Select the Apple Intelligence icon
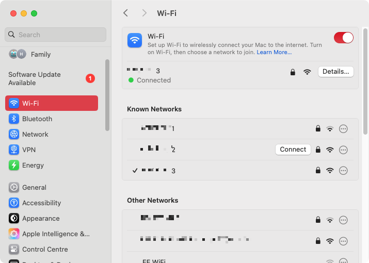Screen dimensions: 369x263 tap(14, 234)
